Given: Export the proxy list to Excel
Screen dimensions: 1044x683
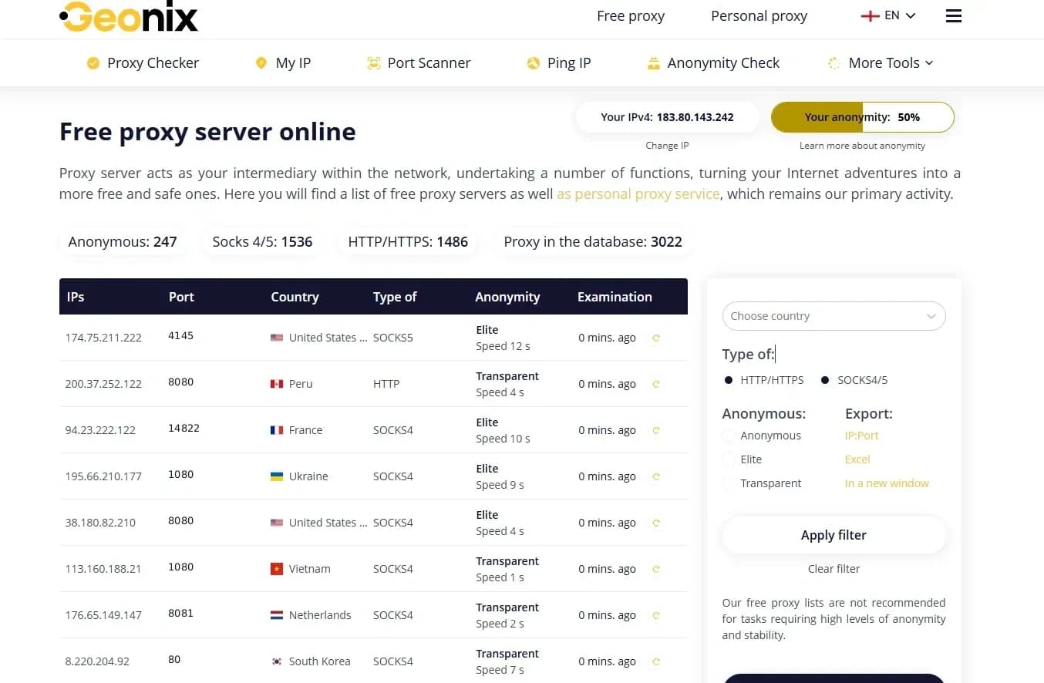Looking at the screenshot, I should [857, 459].
